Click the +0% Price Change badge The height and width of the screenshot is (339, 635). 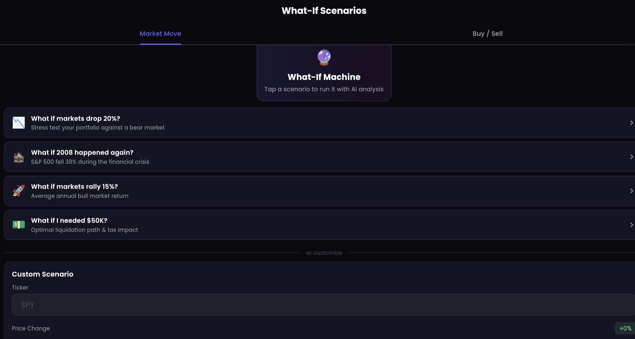(625, 328)
